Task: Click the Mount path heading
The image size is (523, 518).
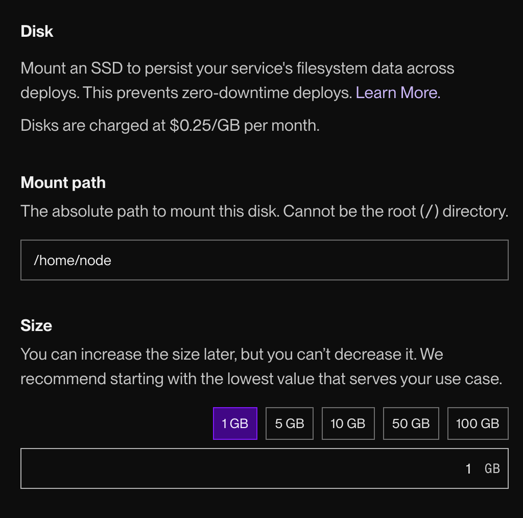Action: (x=63, y=182)
